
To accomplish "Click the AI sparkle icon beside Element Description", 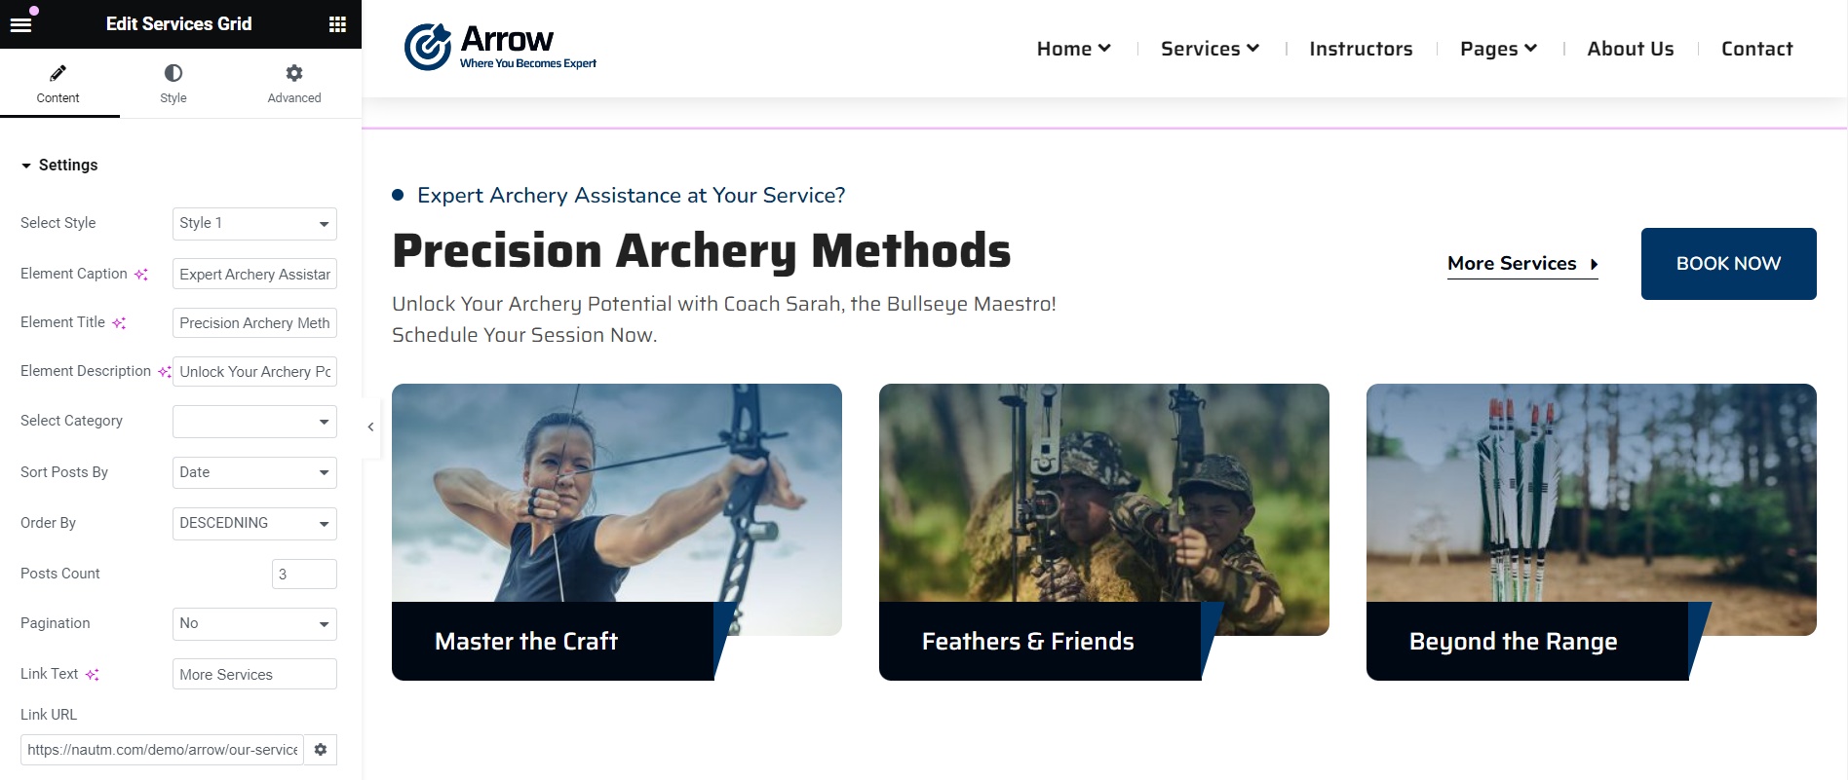I will tap(165, 372).
